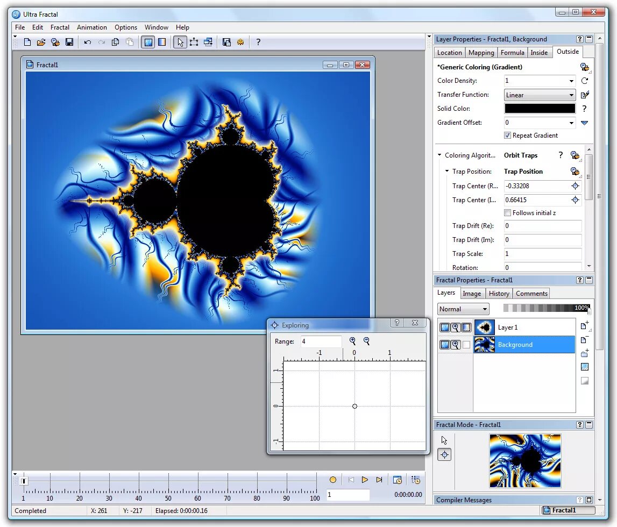Click the Undo arrow in toolbar
Screen dimensions: 617x527
[x=87, y=42]
